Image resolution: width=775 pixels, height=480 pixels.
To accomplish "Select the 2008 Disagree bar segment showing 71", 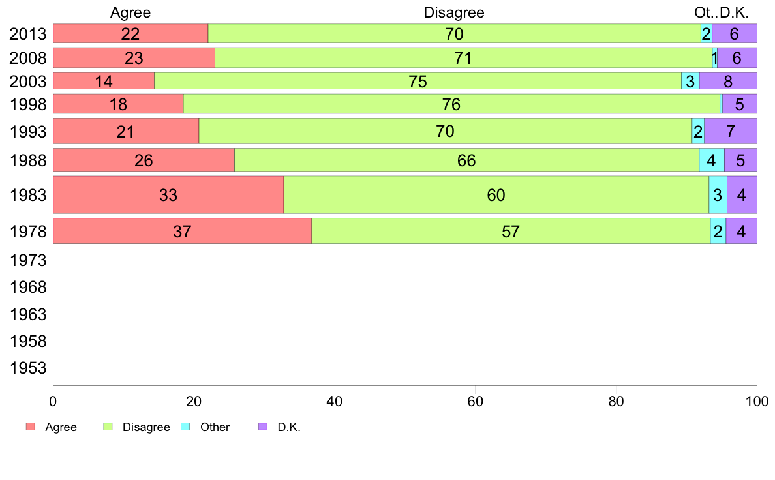I will (x=464, y=58).
